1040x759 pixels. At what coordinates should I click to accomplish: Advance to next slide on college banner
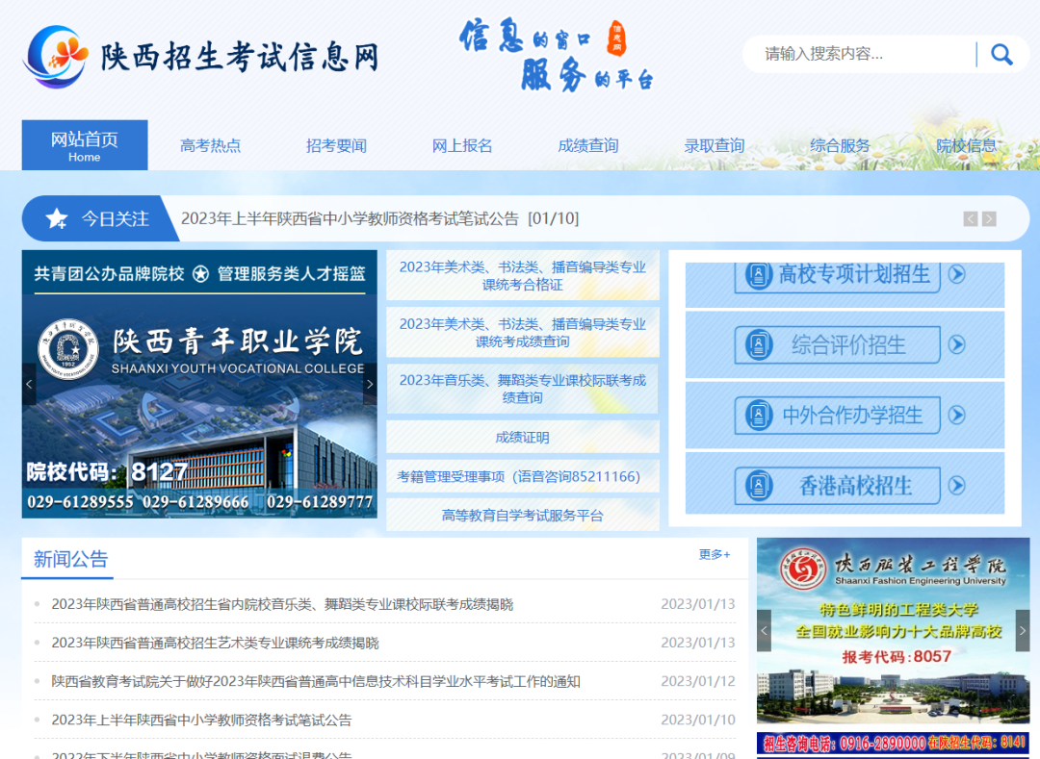pos(370,385)
